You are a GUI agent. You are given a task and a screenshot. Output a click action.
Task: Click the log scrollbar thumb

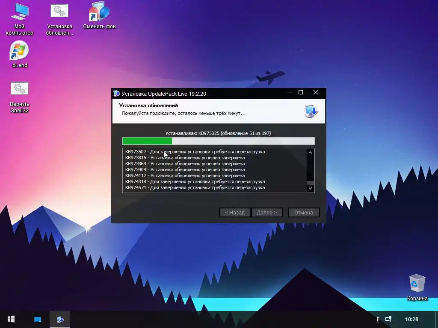coord(310,183)
